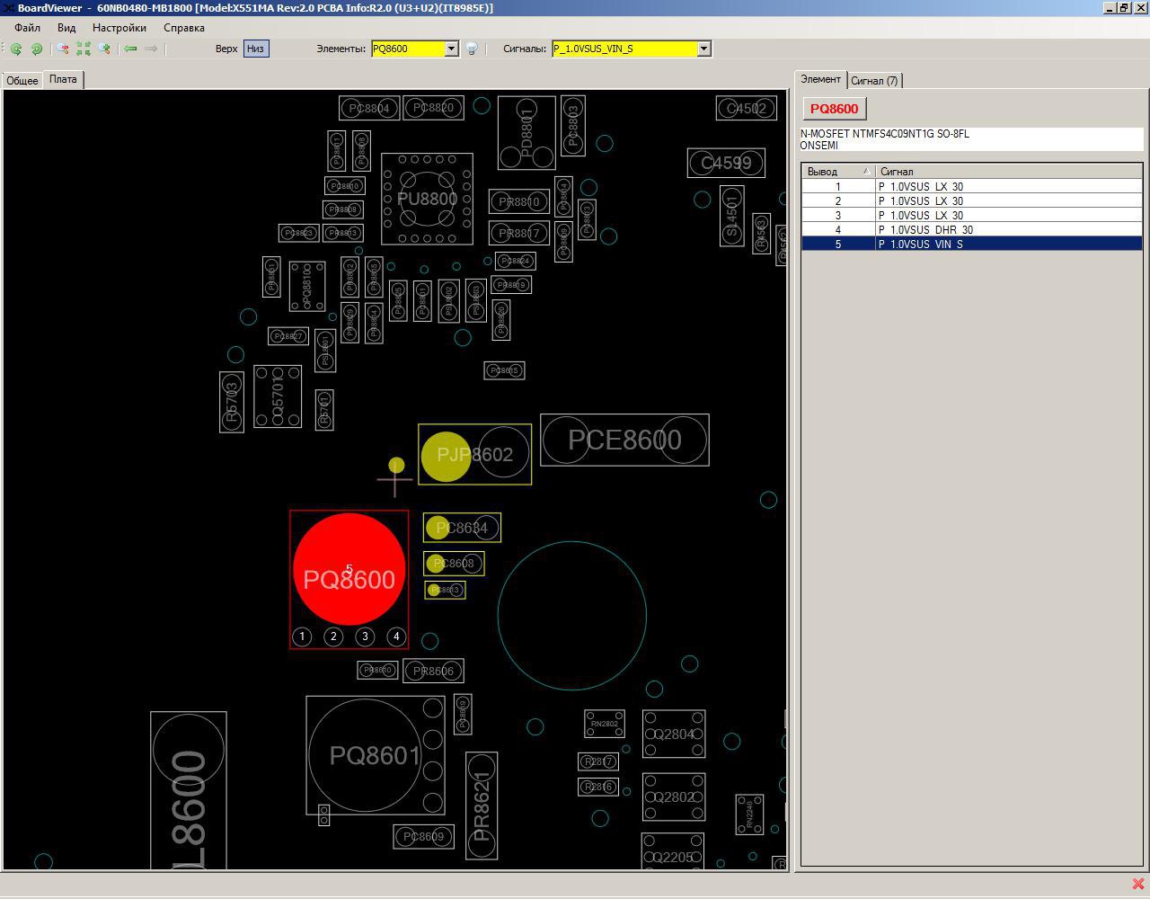Click the N-MOSFET NTMFS4C09NT1G description text
Viewport: 1150px width, 899px height.
pos(885,134)
